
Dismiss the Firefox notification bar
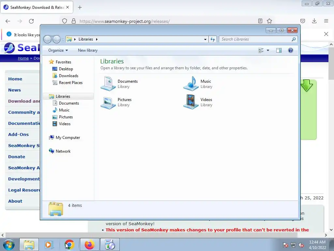tap(326, 34)
